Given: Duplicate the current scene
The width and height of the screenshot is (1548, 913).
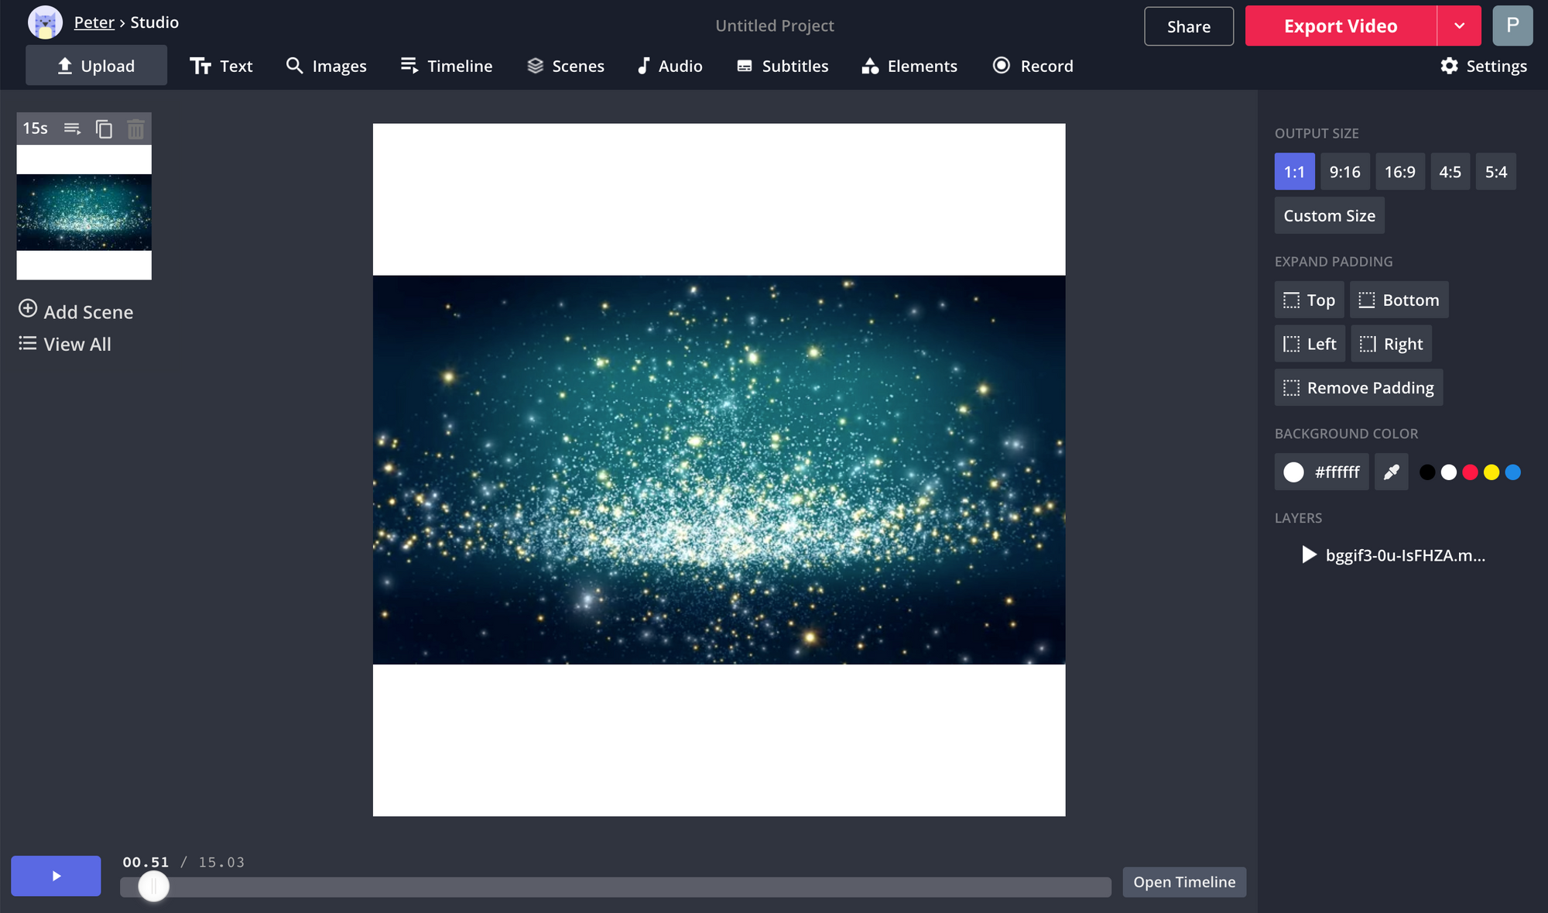Looking at the screenshot, I should pyautogui.click(x=104, y=129).
